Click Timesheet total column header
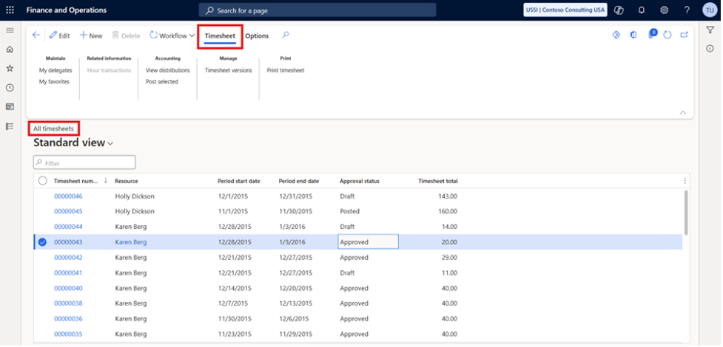The image size is (723, 347). [438, 182]
